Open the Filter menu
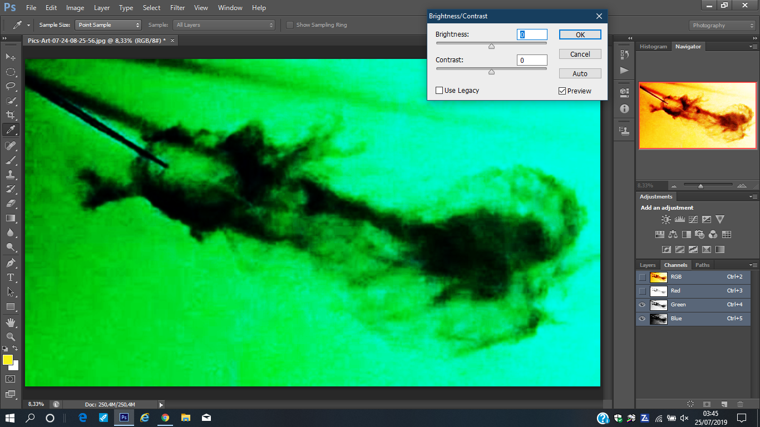The image size is (760, 427). pos(177,8)
